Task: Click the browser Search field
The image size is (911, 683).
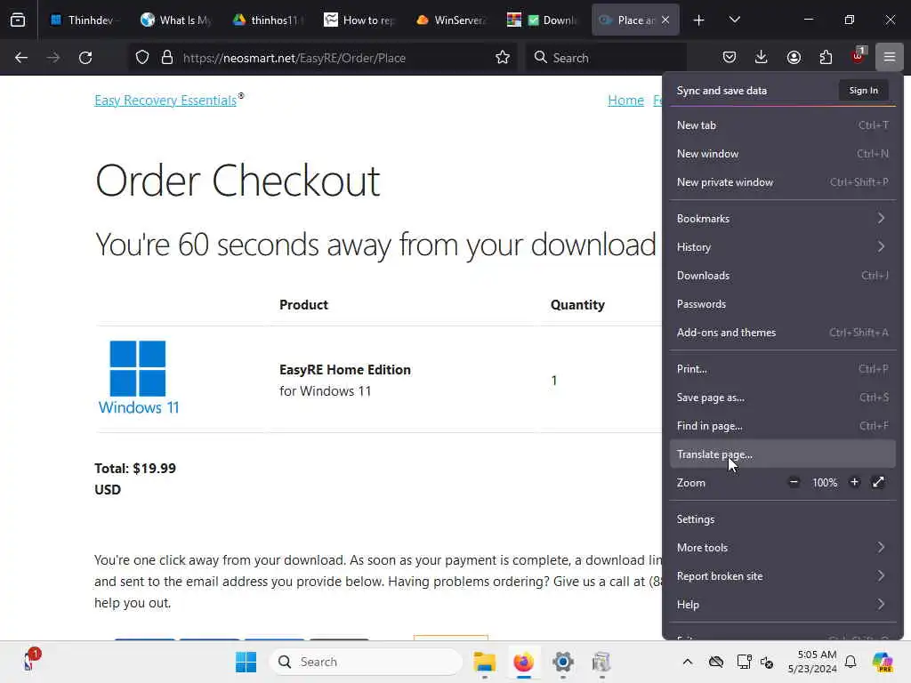Action: (606, 58)
